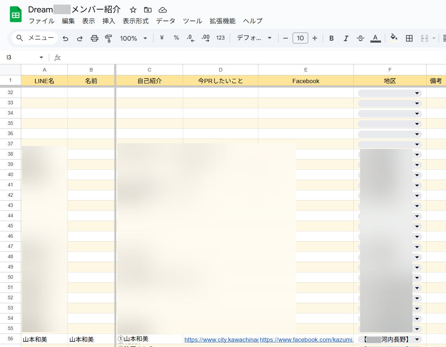Star this document with the star icon
Viewport: 446px width, 347px height.
coord(133,10)
